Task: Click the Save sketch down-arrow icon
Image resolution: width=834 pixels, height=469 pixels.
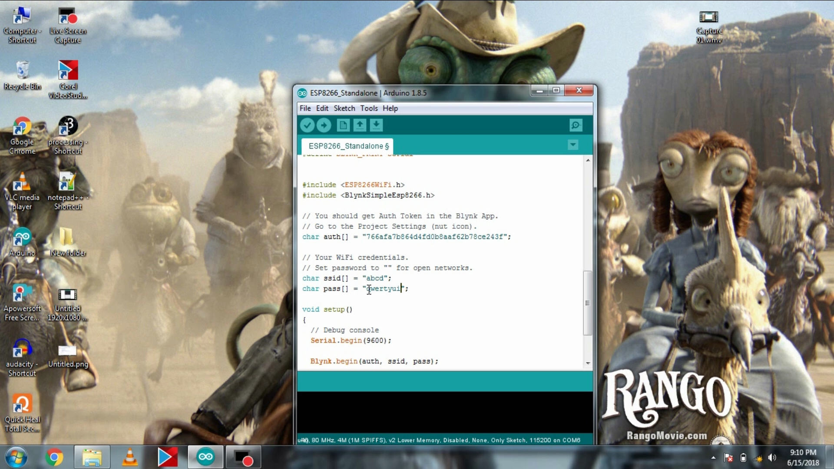Action: point(376,126)
